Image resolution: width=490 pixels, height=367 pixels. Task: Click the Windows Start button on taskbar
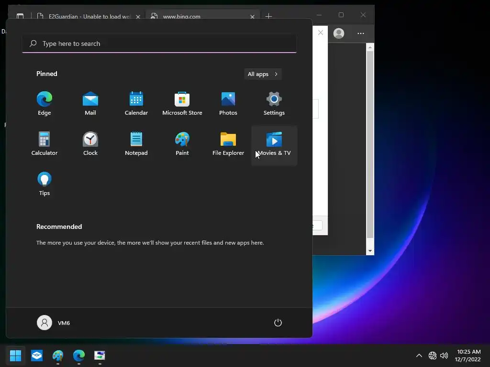15,355
